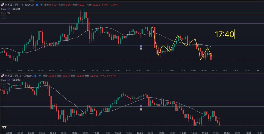Click the green market status dot in 5-minute chart

(x=40, y=76)
